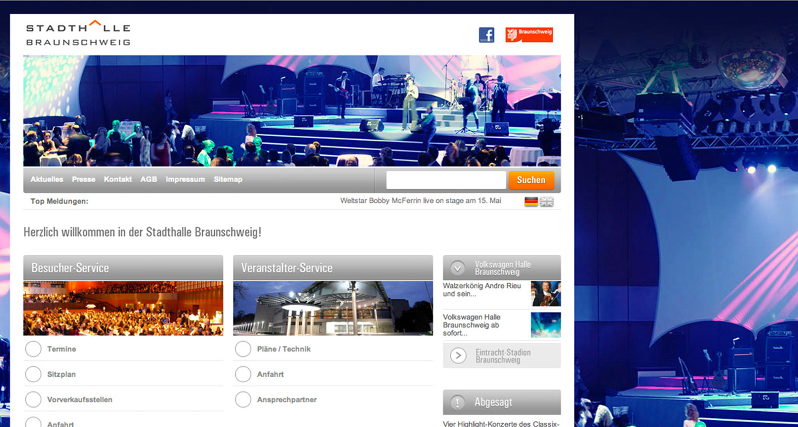Open Anfahrt link under Veranstalter-Service
Image resolution: width=798 pixels, height=427 pixels.
(270, 374)
